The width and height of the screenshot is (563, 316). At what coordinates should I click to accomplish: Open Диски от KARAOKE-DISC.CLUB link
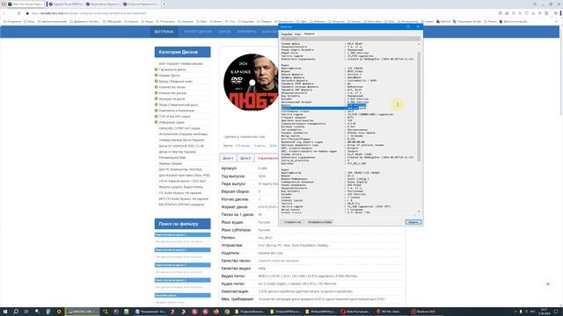pyautogui.click(x=181, y=146)
